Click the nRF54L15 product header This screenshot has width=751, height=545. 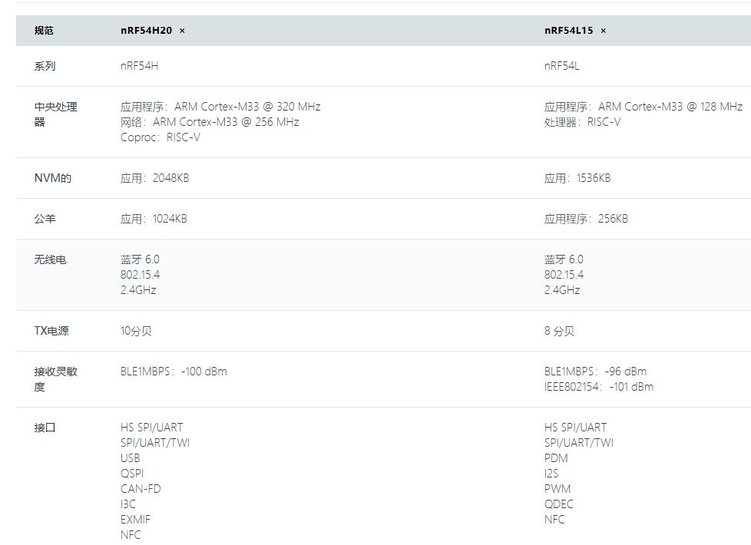coord(568,31)
